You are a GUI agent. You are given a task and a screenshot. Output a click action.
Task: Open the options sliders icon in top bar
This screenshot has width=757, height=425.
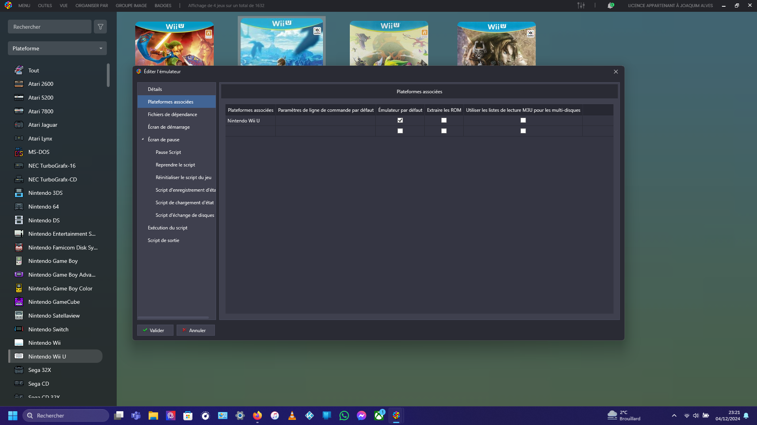(581, 6)
